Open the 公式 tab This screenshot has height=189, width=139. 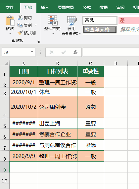pos(87,8)
